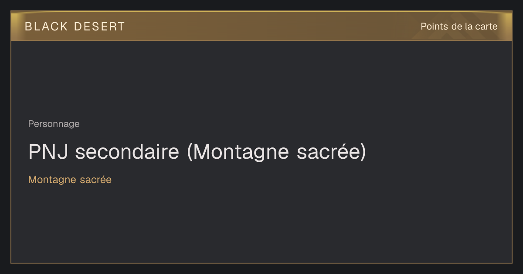Click the word DESERT in header

click(x=99, y=27)
